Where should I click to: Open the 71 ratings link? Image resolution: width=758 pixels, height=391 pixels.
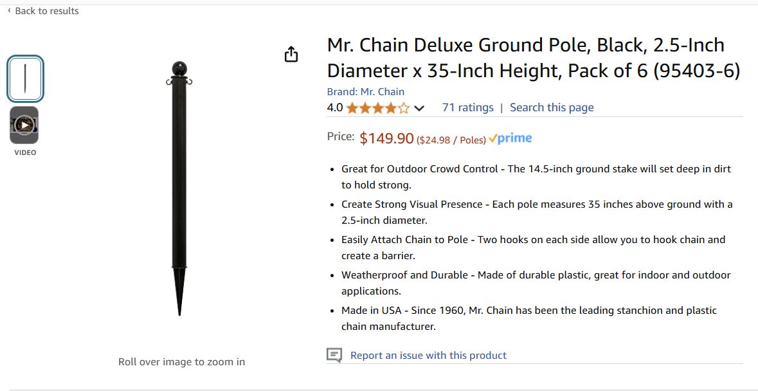pos(467,107)
